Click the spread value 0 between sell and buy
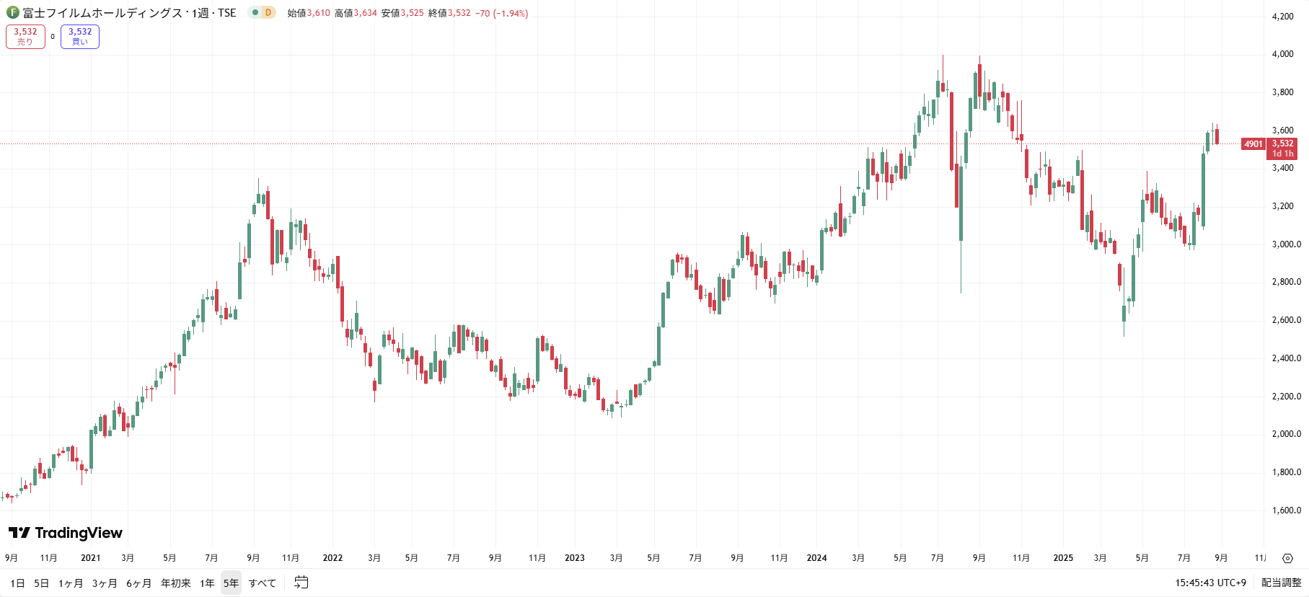The width and height of the screenshot is (1309, 597). tap(53, 37)
